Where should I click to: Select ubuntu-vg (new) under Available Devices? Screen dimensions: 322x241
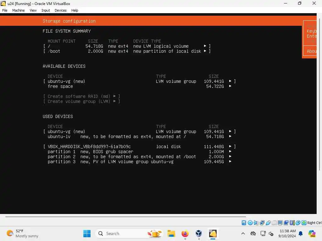coord(139,81)
